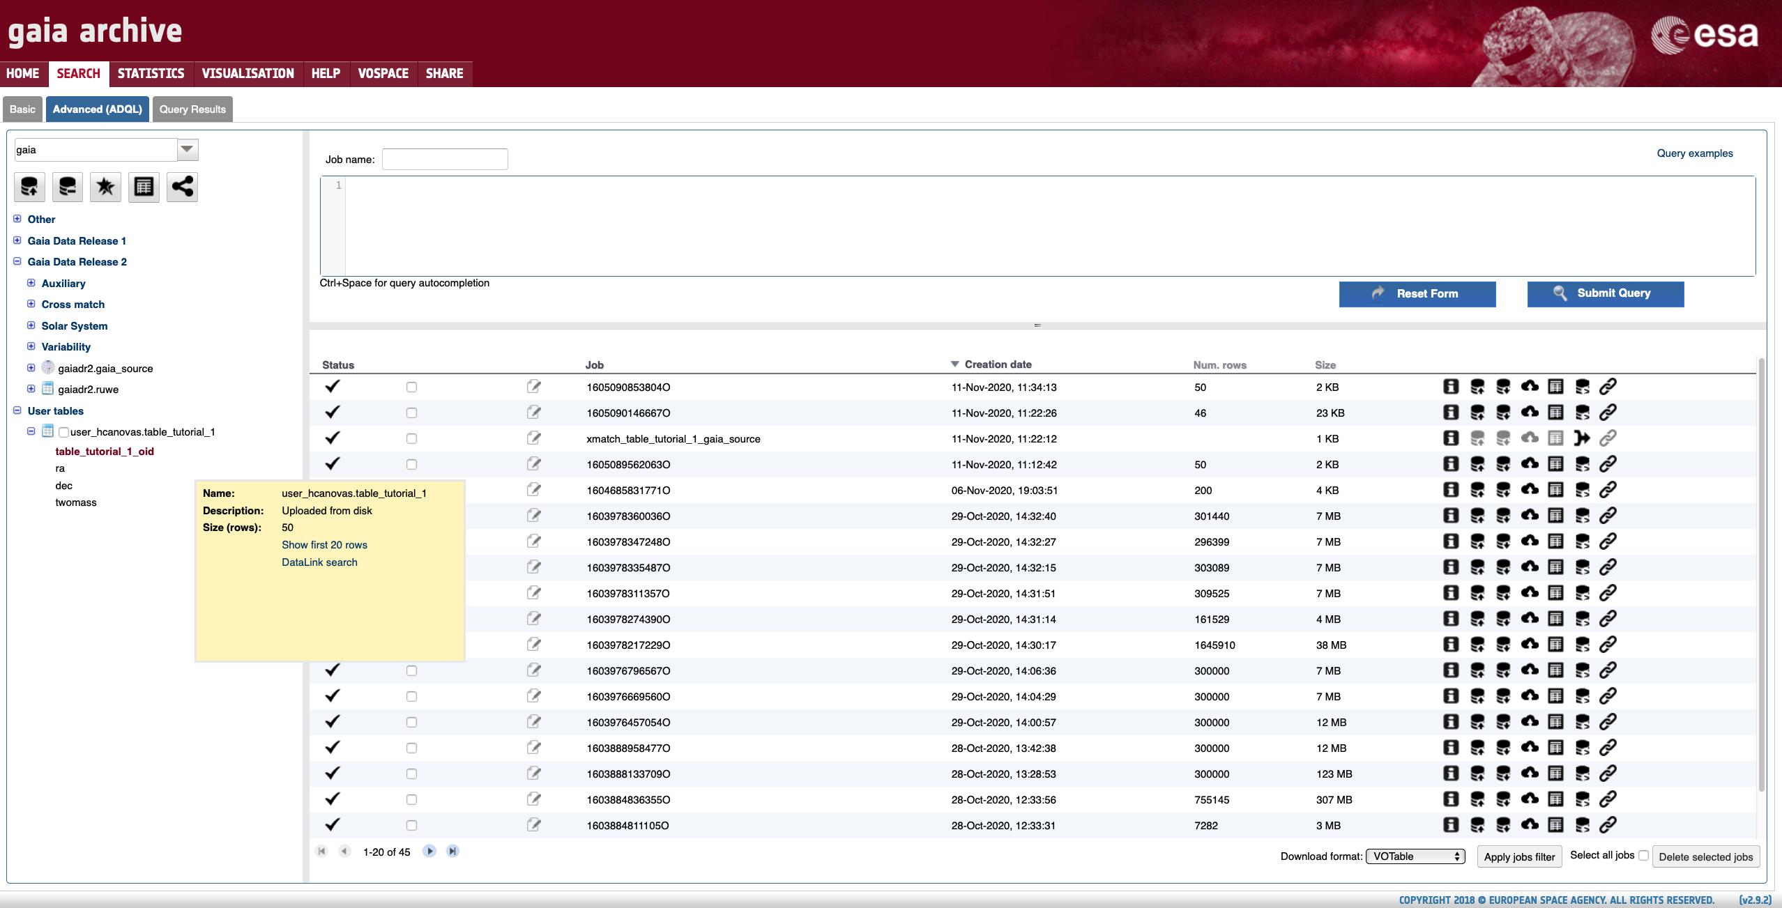Click link icon for job 1603884811105O
The height and width of the screenshot is (908, 1782).
[x=1608, y=825]
